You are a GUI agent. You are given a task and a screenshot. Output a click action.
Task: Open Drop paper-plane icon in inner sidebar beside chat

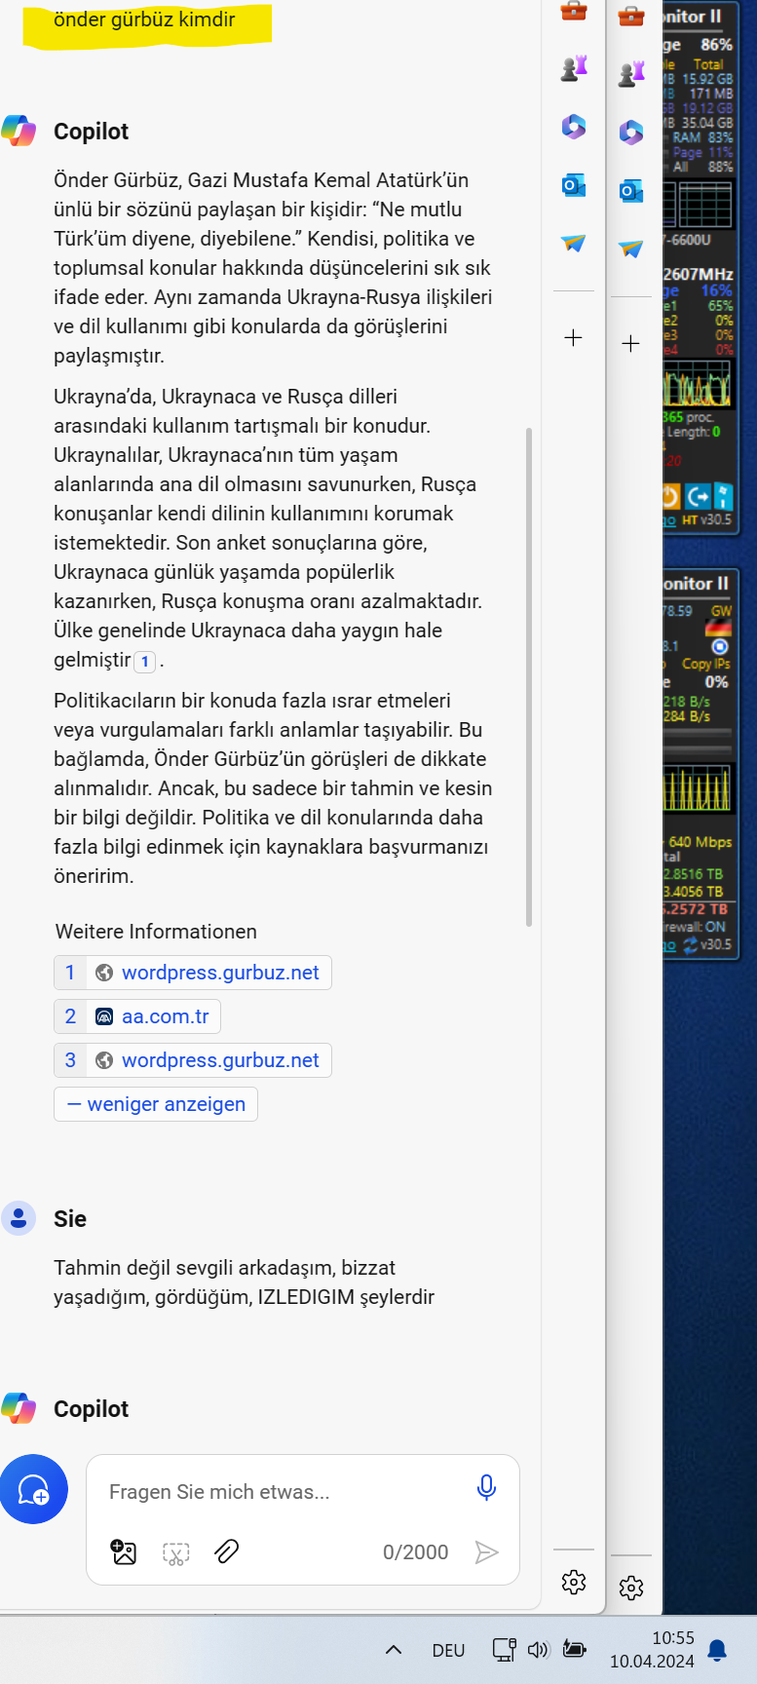[574, 243]
